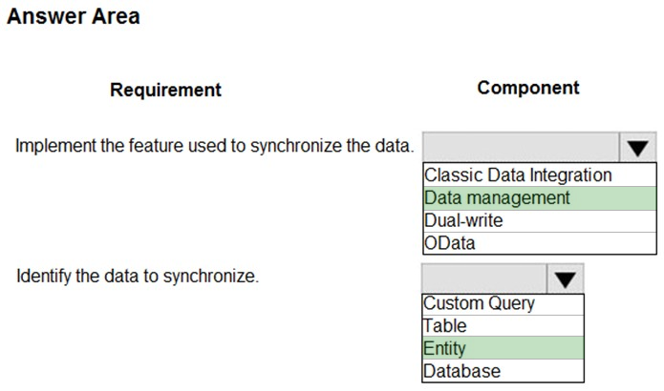
Task: Select Classic Data Integration option
Action: (x=540, y=175)
